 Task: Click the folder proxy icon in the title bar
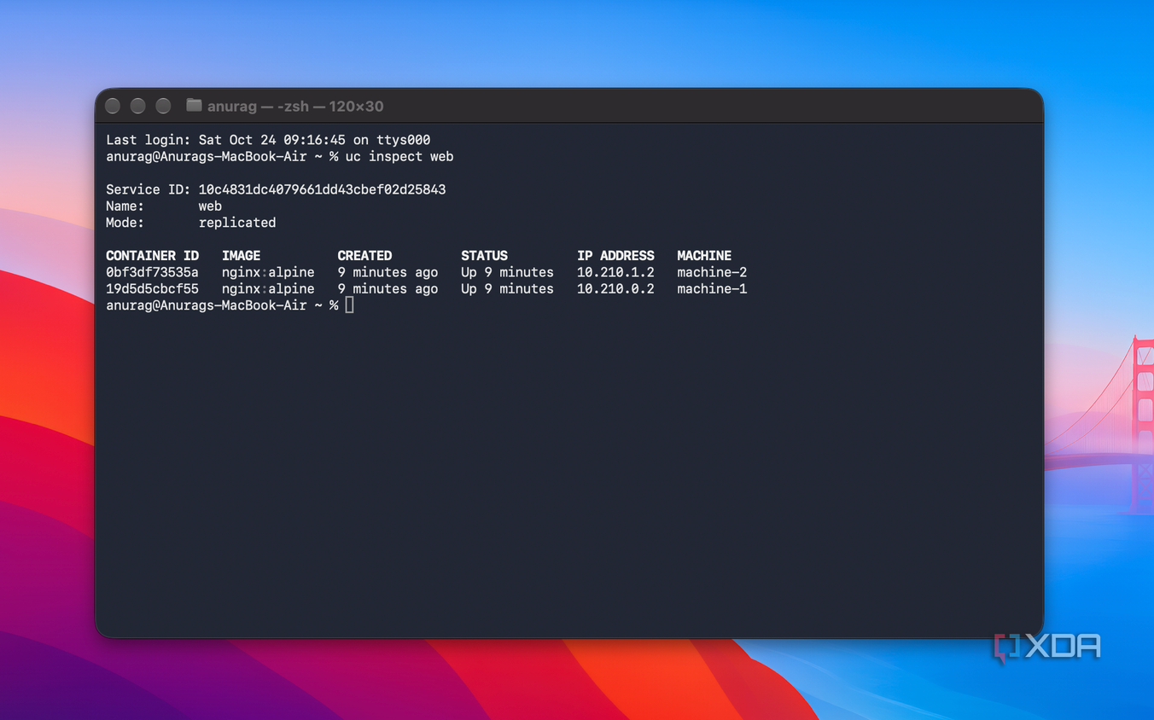pyautogui.click(x=194, y=106)
